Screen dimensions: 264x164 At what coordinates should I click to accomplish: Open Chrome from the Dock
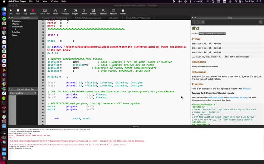(x=4, y=24)
